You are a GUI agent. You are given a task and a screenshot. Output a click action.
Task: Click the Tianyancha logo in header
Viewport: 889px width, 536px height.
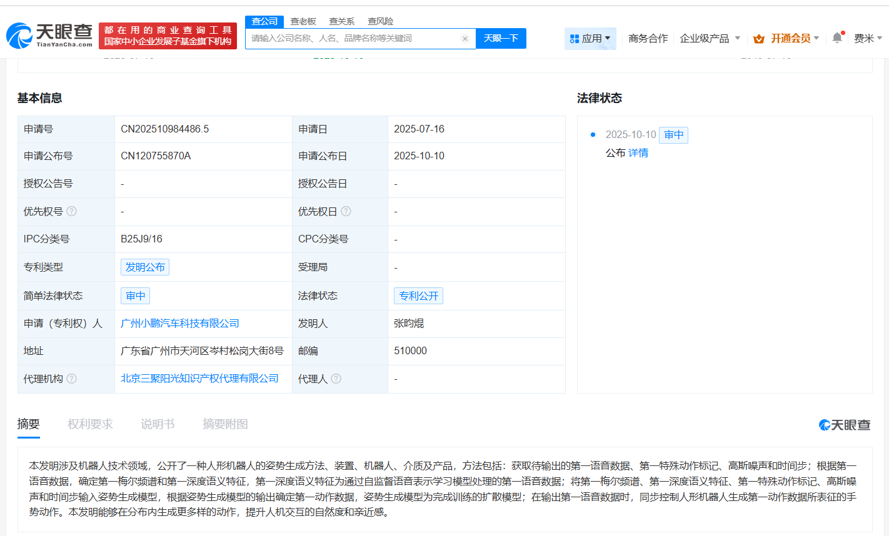[50, 36]
